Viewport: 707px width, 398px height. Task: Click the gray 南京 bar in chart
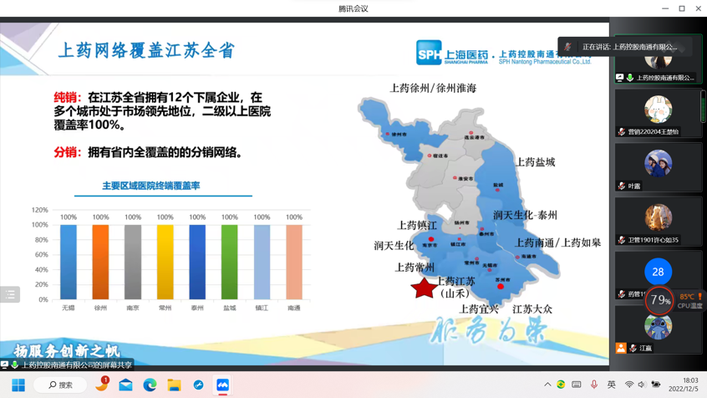pyautogui.click(x=133, y=262)
